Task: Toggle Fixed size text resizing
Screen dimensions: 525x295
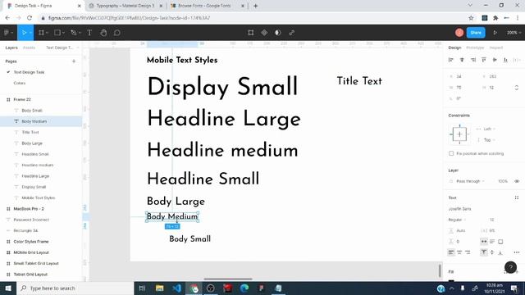Action: click(500, 242)
